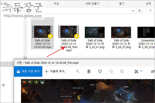Image resolution: width=155 pixels, height=103 pixels.
Task: Click the rotate icon in Photos toolbar
Action: coord(111,71)
